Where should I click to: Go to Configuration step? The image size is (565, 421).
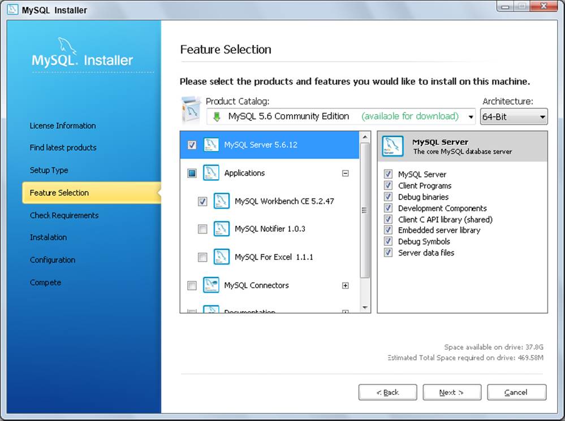53,260
